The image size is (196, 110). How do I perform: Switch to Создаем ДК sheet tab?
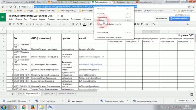(48, 94)
